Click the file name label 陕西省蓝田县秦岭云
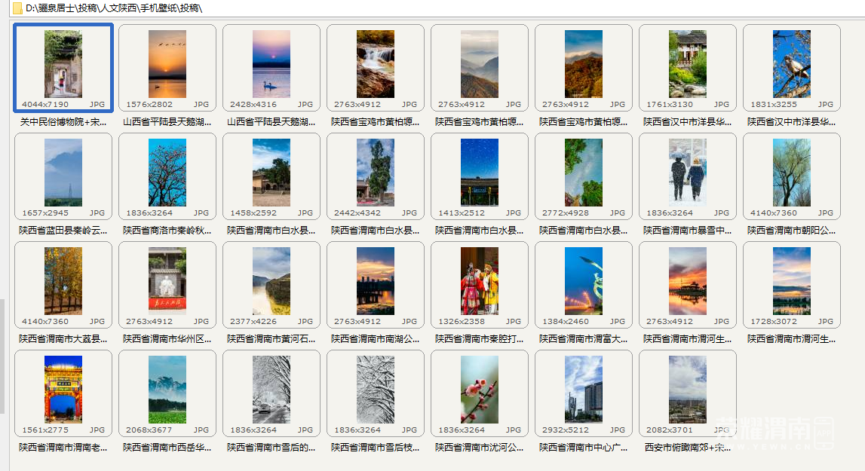 point(63,230)
